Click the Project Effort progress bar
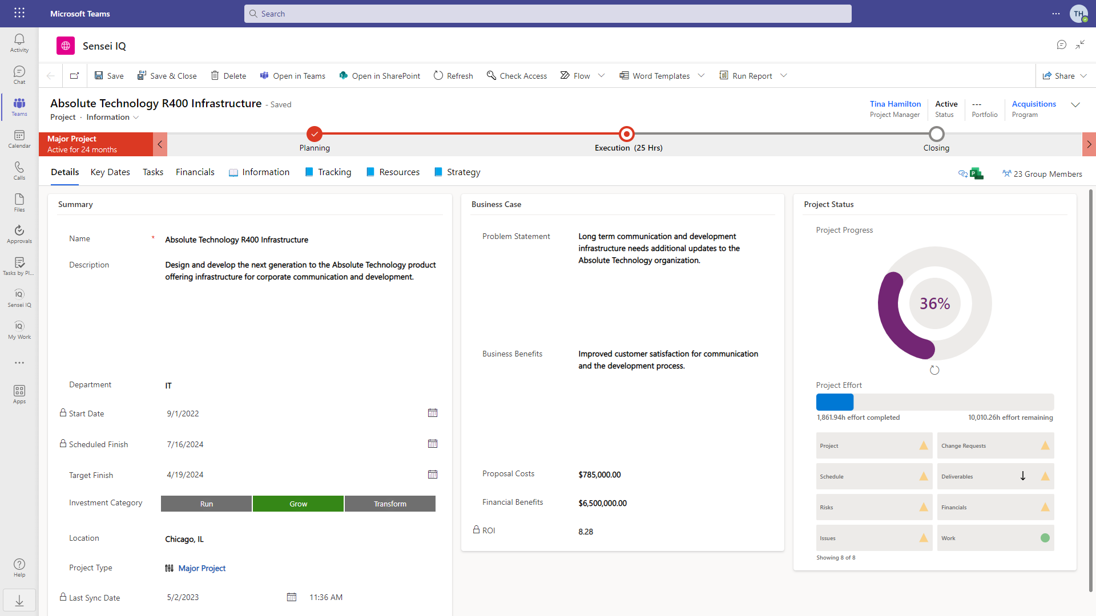This screenshot has height=616, width=1096. pos(935,402)
